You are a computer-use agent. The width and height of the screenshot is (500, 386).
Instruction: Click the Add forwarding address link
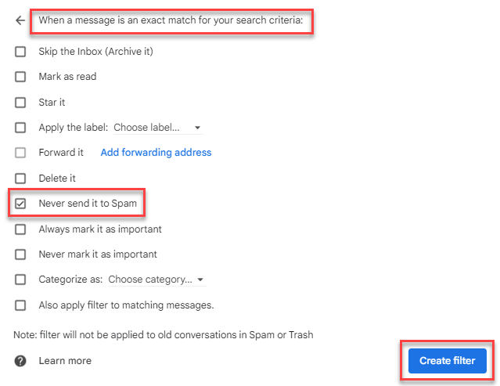click(x=156, y=153)
